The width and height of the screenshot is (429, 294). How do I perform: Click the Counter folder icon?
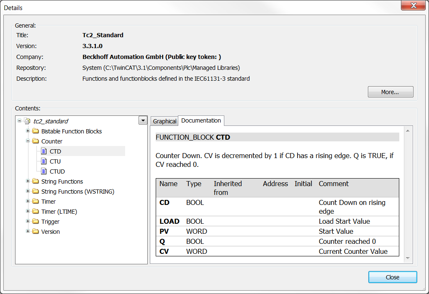pos(36,141)
